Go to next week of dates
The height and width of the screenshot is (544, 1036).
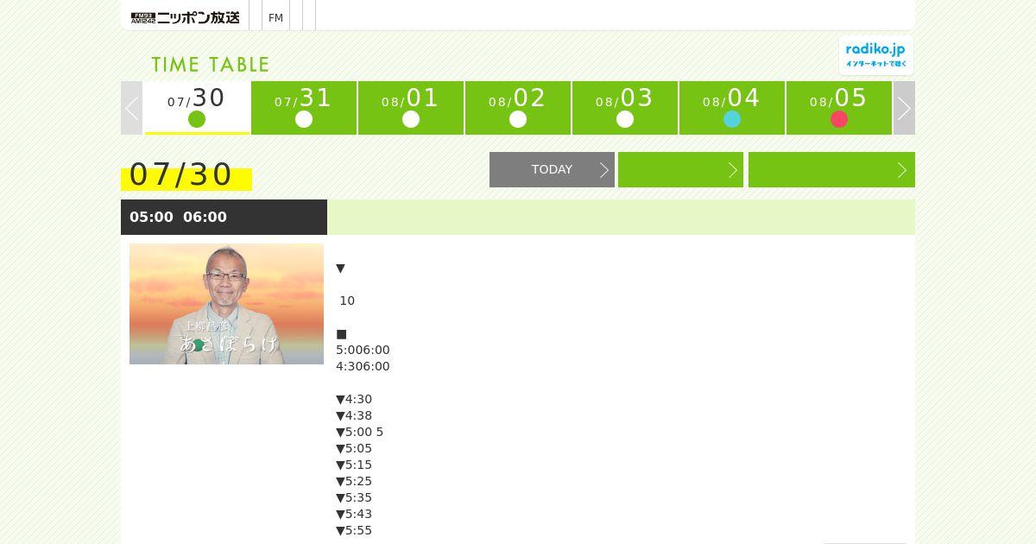(x=904, y=108)
